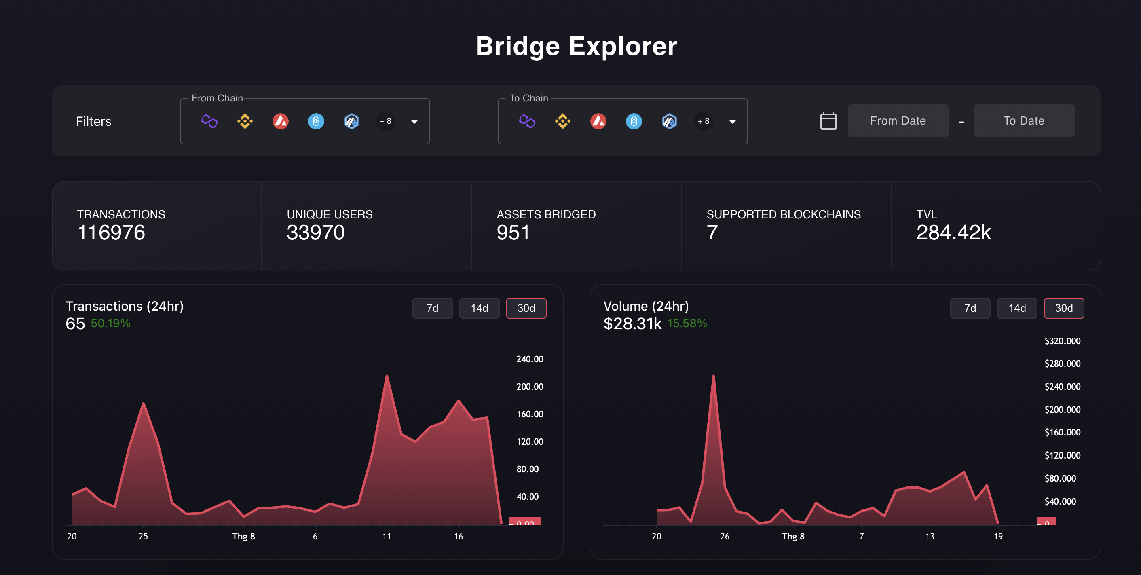1141x575 pixels.
Task: Click the peak near 11 in Transactions chart
Action: [387, 376]
